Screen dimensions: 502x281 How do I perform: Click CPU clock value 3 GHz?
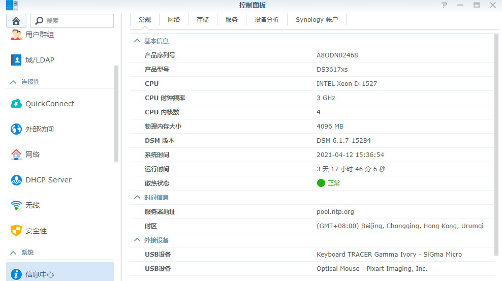tap(326, 98)
